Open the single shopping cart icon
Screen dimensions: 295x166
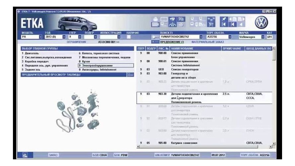pyautogui.click(x=211, y=25)
